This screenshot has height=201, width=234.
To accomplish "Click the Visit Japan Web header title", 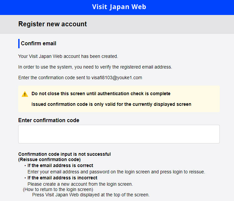I will (x=119, y=7).
